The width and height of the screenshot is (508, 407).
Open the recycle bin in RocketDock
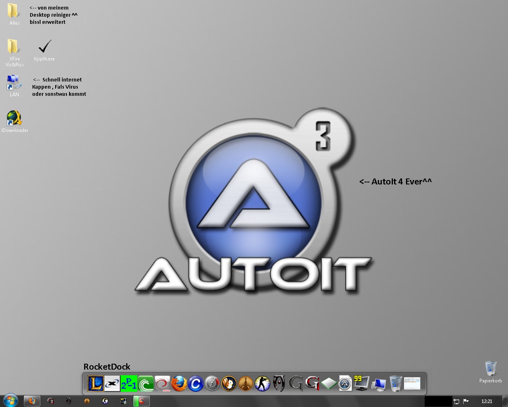pyautogui.click(x=395, y=384)
